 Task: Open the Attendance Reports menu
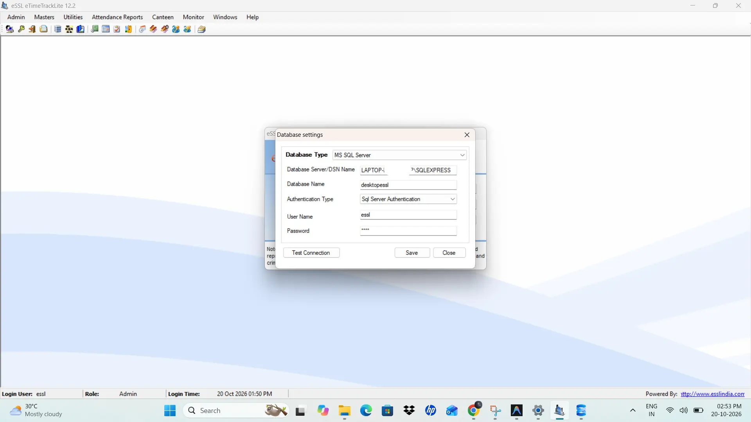pyautogui.click(x=117, y=17)
